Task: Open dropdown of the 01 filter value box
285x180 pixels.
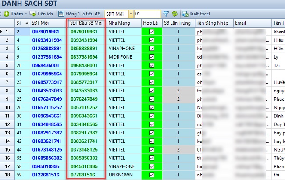Action: (158, 14)
